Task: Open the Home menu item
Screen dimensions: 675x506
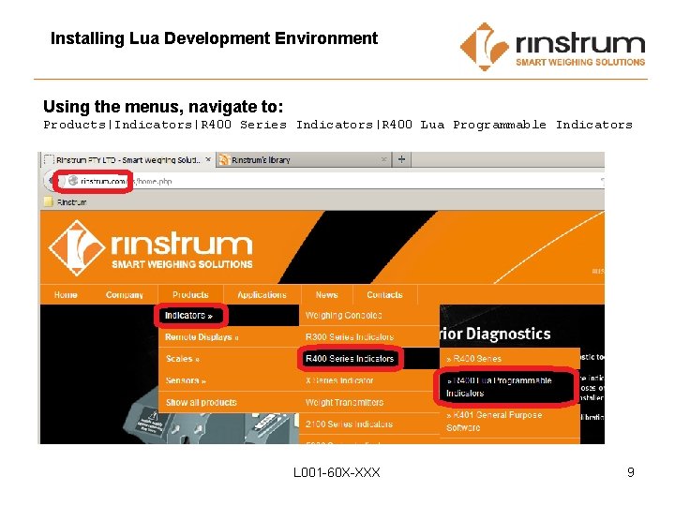Action: tap(66, 295)
